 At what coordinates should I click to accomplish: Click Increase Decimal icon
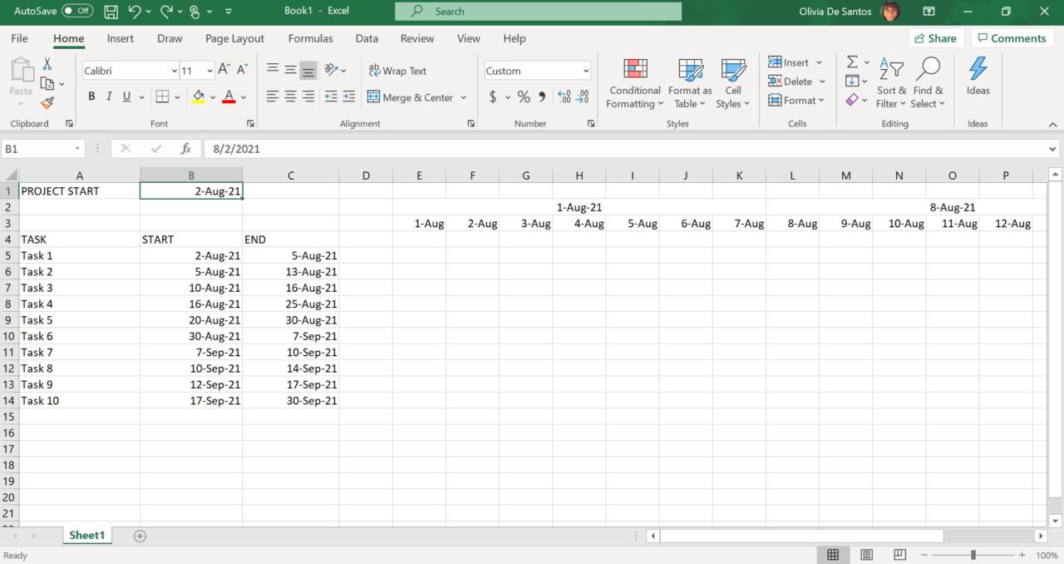point(564,97)
